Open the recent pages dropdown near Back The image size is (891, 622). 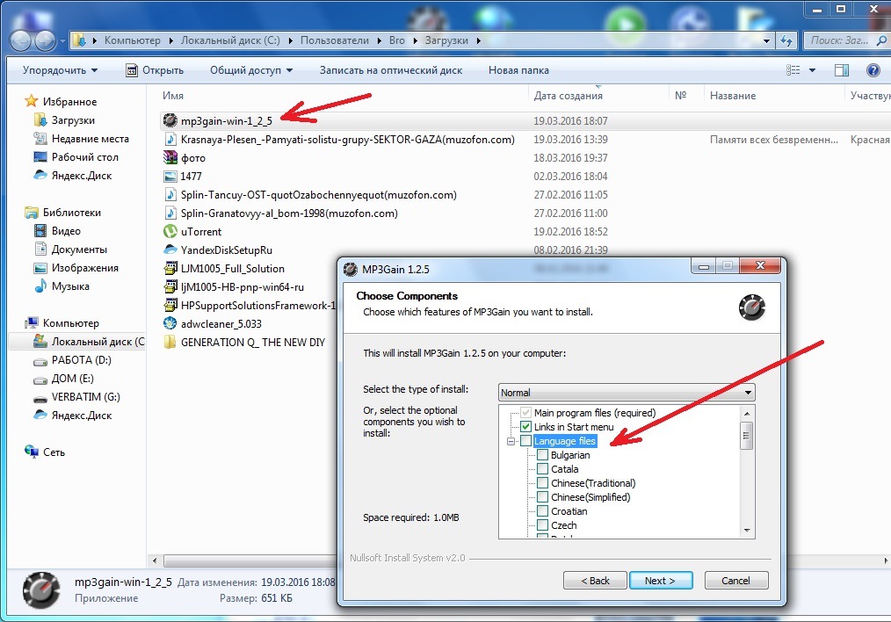click(62, 41)
